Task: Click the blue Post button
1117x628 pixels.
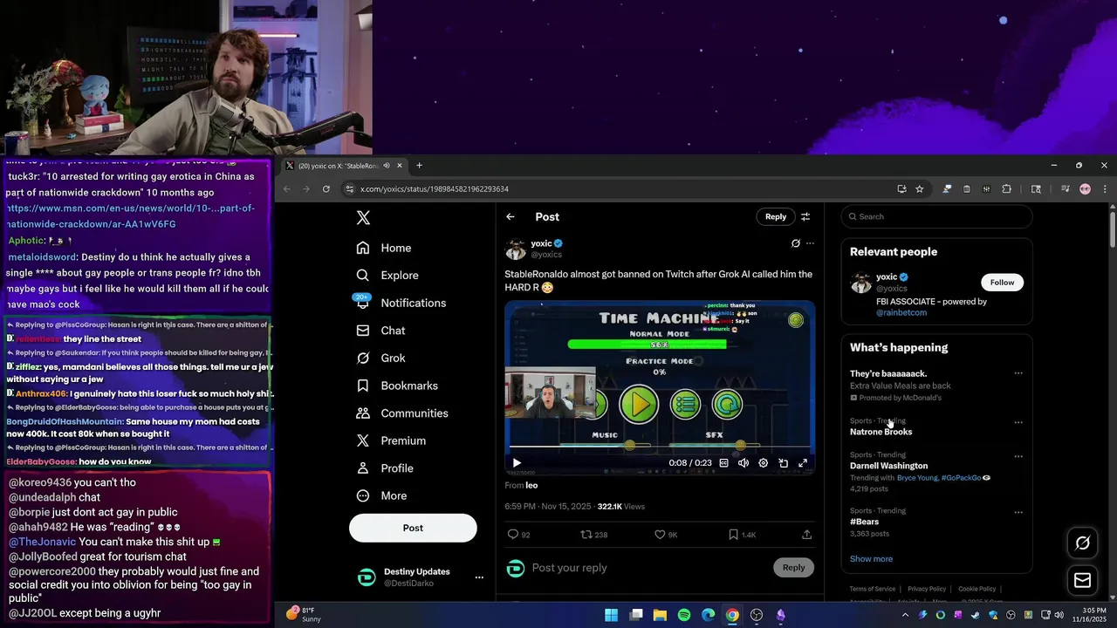Action: point(413,528)
